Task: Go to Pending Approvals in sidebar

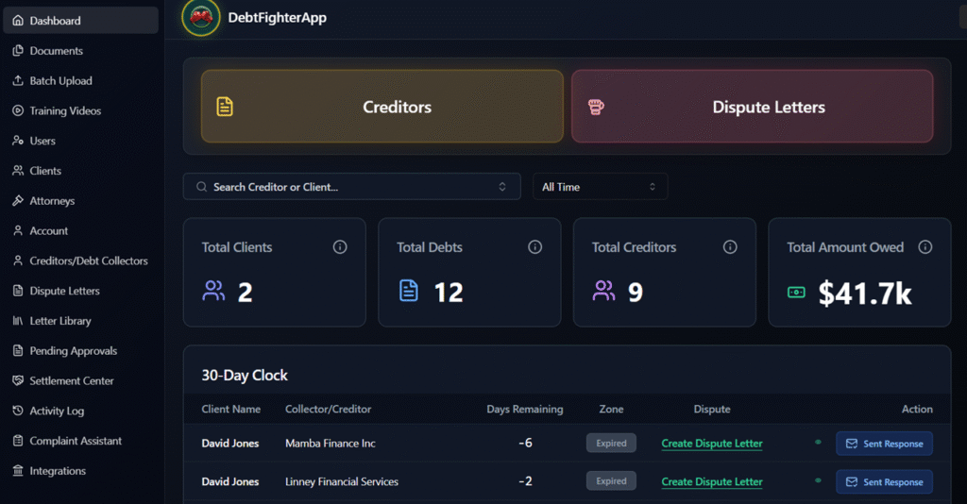Action: coord(73,351)
